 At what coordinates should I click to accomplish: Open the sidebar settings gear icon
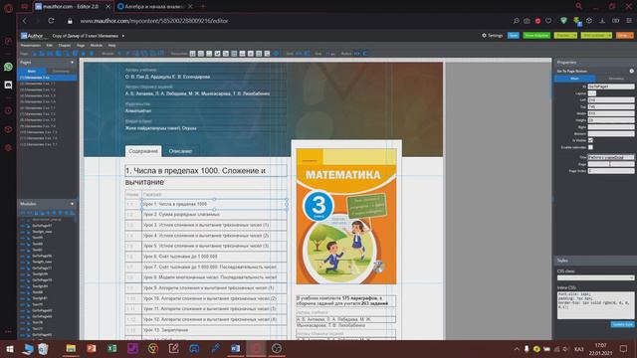pos(8,148)
